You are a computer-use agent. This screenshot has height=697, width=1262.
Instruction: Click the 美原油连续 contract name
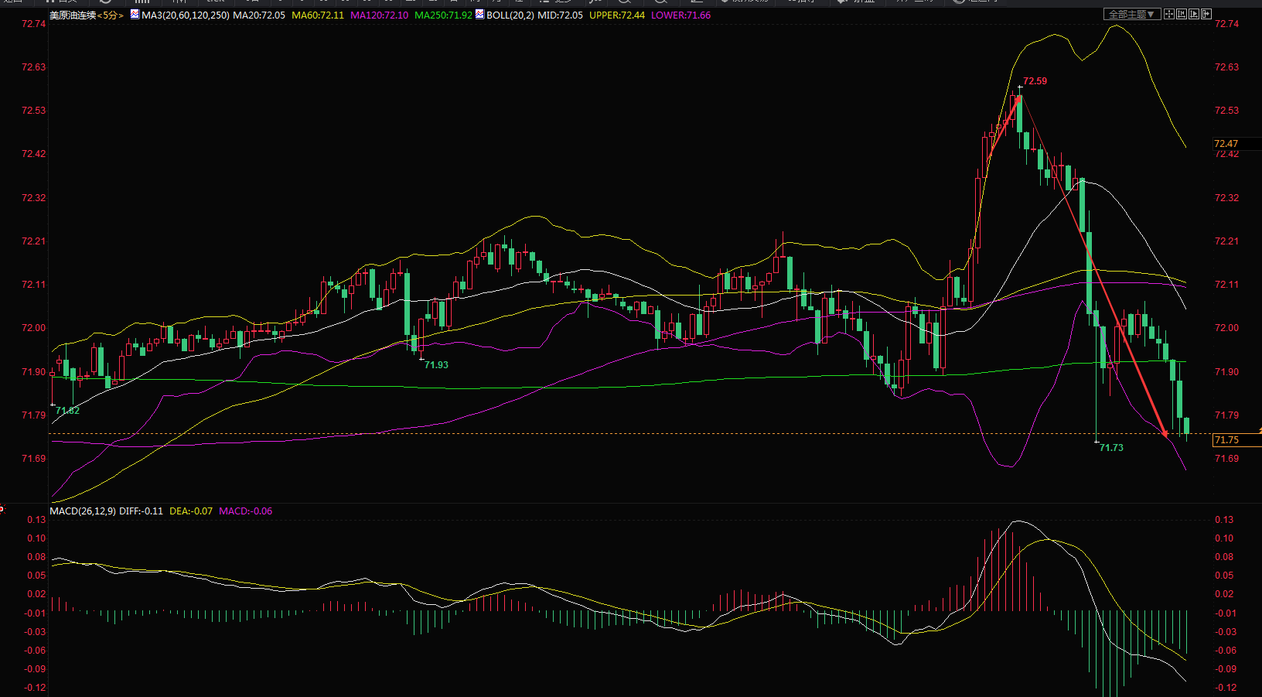click(x=73, y=15)
